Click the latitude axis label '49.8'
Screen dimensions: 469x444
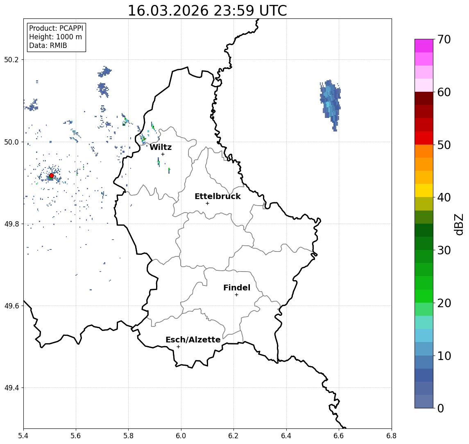point(11,224)
